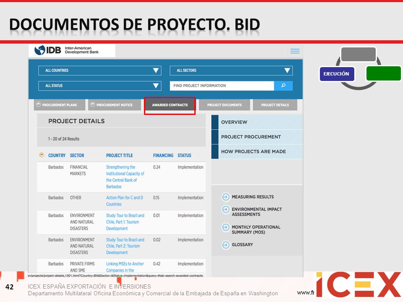Click the IDB logo
Viewport: 403px width, 302px height.
point(67,50)
